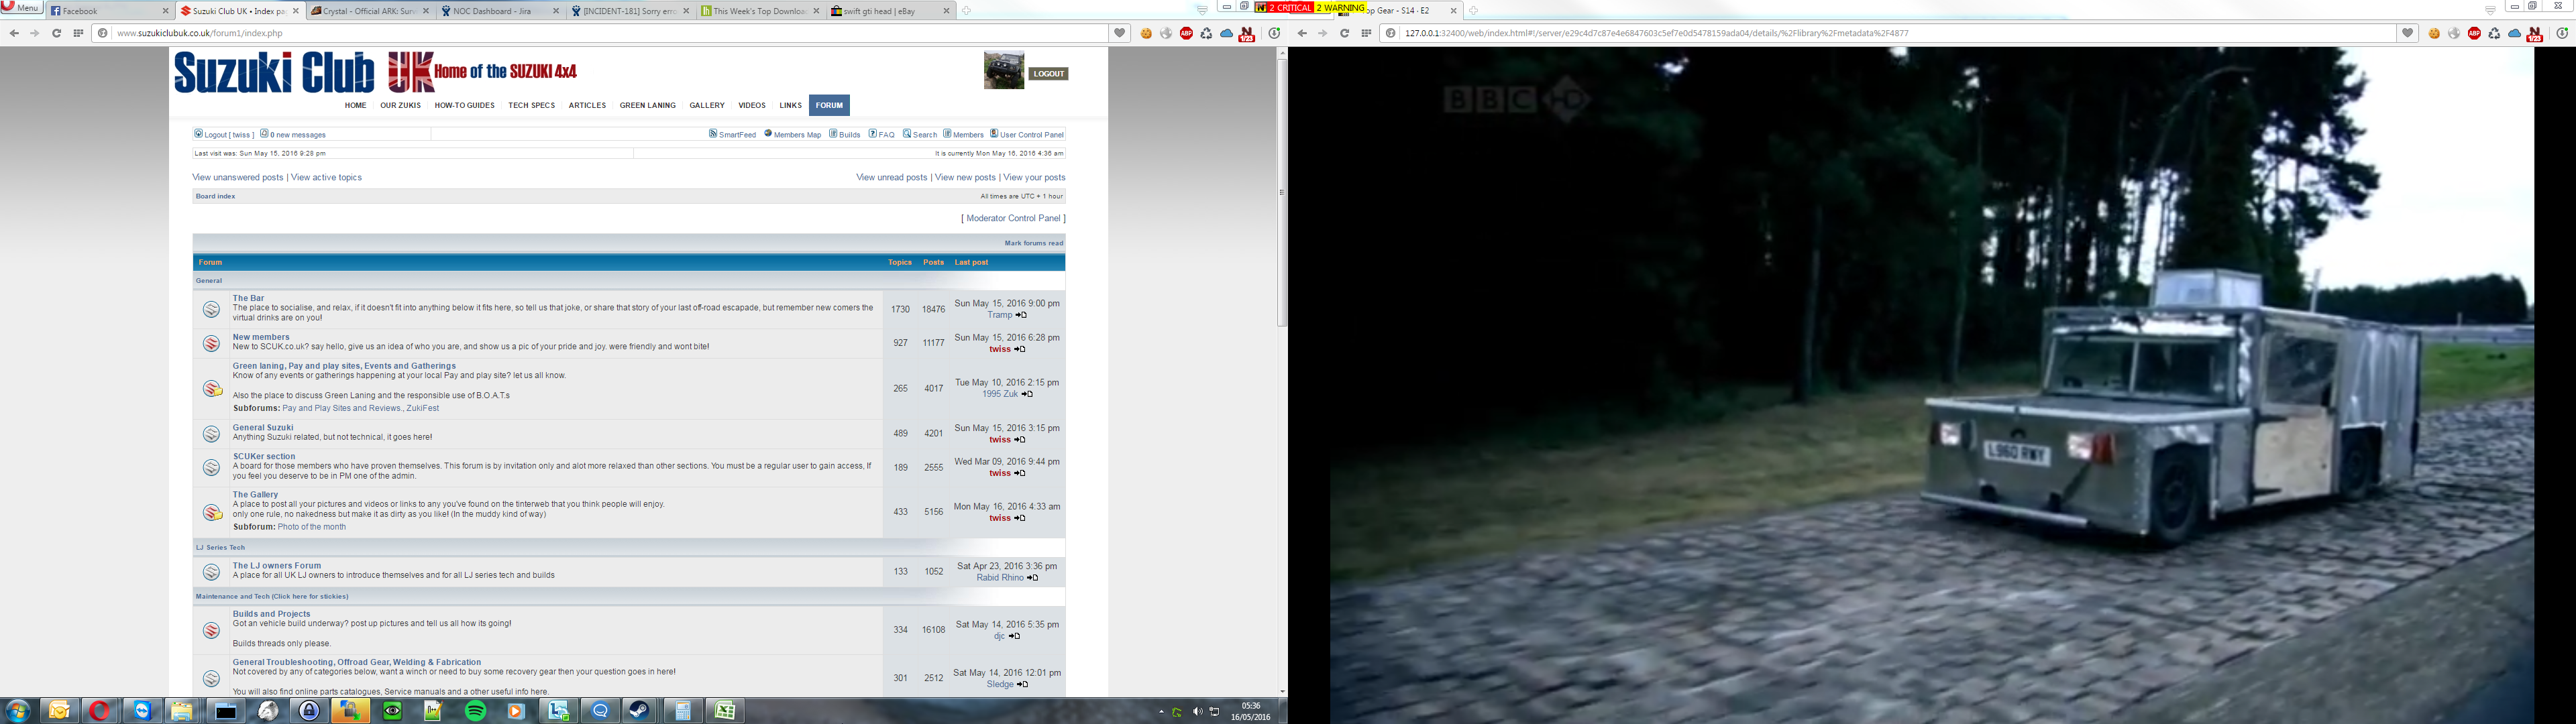Image resolution: width=2576 pixels, height=724 pixels.
Task: Close the Top Gear - S14 E2 tab
Action: click(1454, 11)
